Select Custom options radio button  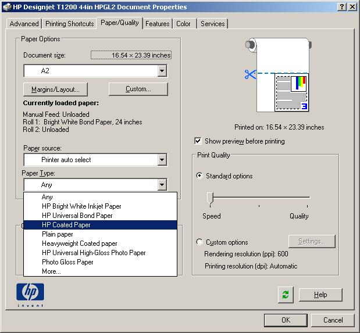click(199, 242)
